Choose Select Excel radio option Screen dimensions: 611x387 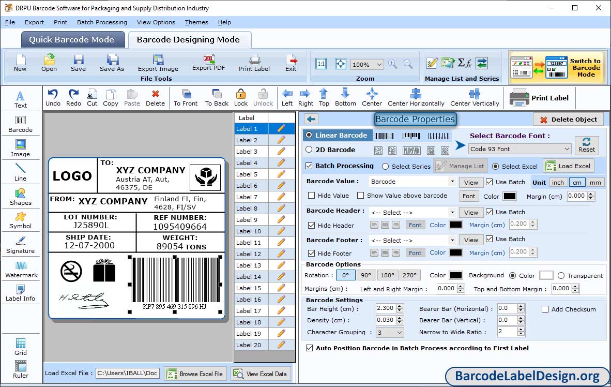tap(495, 167)
